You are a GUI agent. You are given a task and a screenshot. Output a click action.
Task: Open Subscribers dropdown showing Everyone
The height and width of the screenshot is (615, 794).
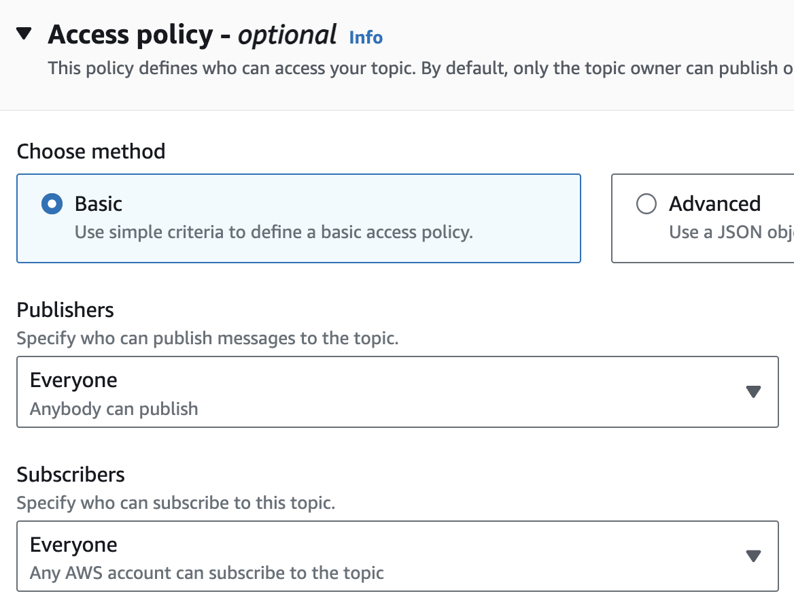[397, 556]
